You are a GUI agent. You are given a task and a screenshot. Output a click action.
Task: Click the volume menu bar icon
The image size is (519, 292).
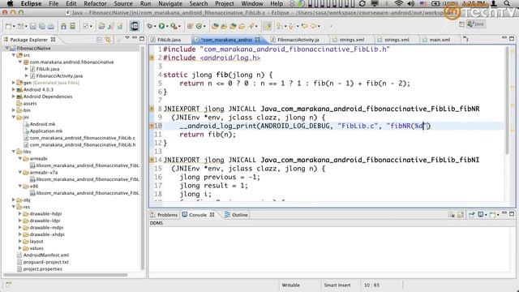point(411,3)
